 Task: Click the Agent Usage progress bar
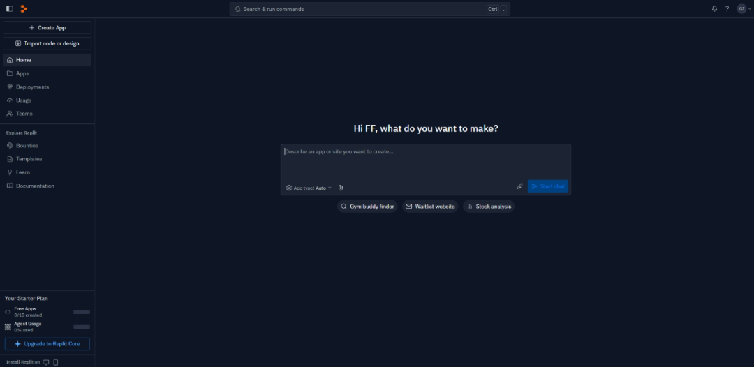pos(82,327)
